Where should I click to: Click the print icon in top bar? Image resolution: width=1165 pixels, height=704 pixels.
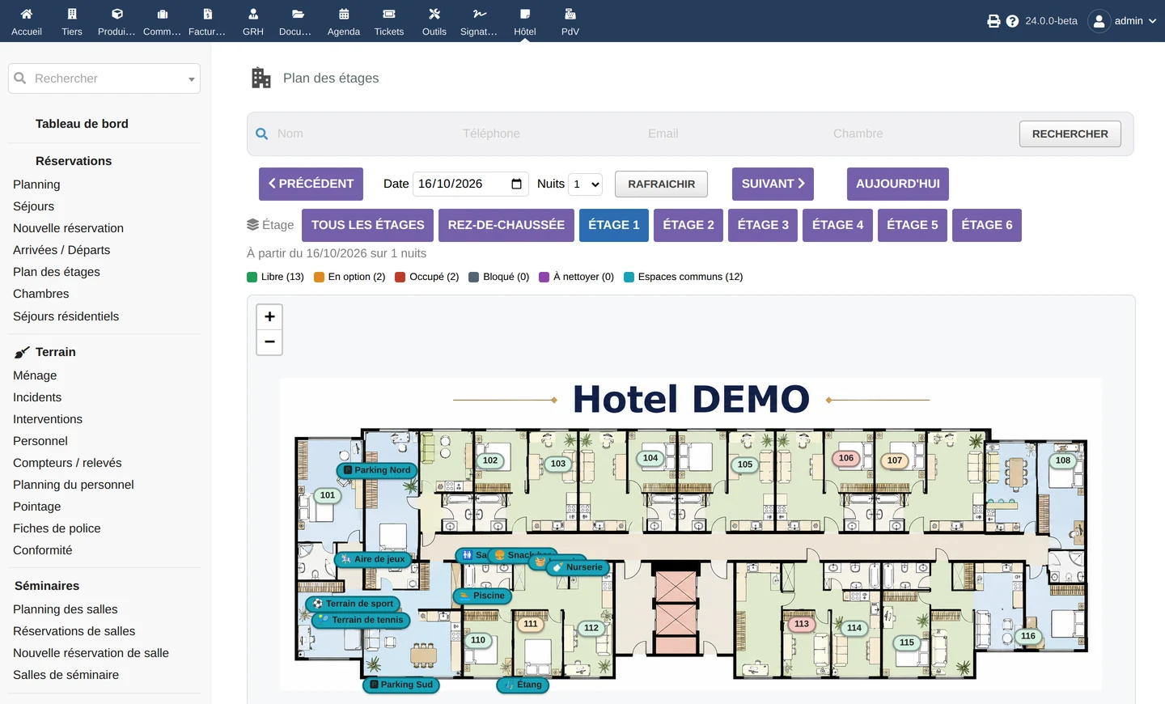(x=993, y=21)
